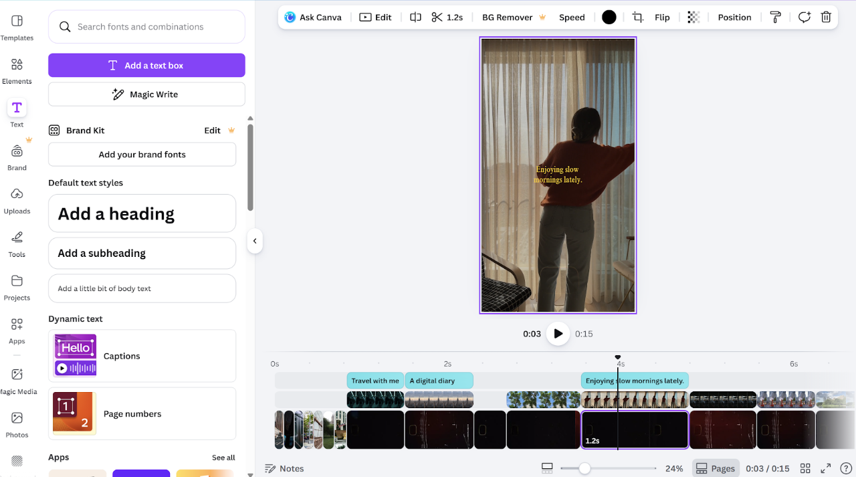Image resolution: width=856 pixels, height=477 pixels.
Task: Select the crop tool icon
Action: (x=638, y=17)
